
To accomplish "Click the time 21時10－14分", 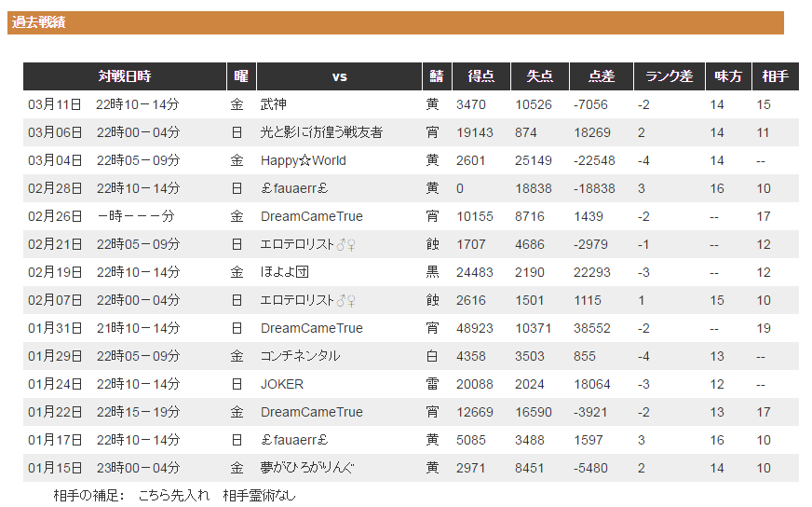I will point(138,328).
